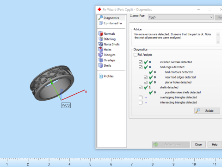
Task: Uncheck shells detected checkbox
Action: 141,87
